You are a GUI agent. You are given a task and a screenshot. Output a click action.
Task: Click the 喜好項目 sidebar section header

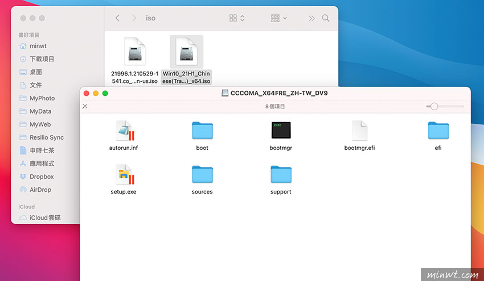(28, 35)
